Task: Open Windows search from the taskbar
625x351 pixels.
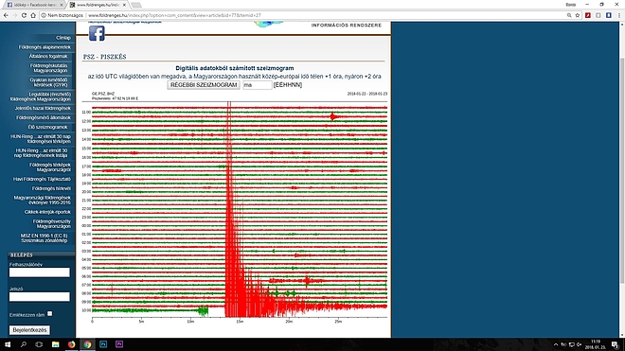Action: [23, 344]
